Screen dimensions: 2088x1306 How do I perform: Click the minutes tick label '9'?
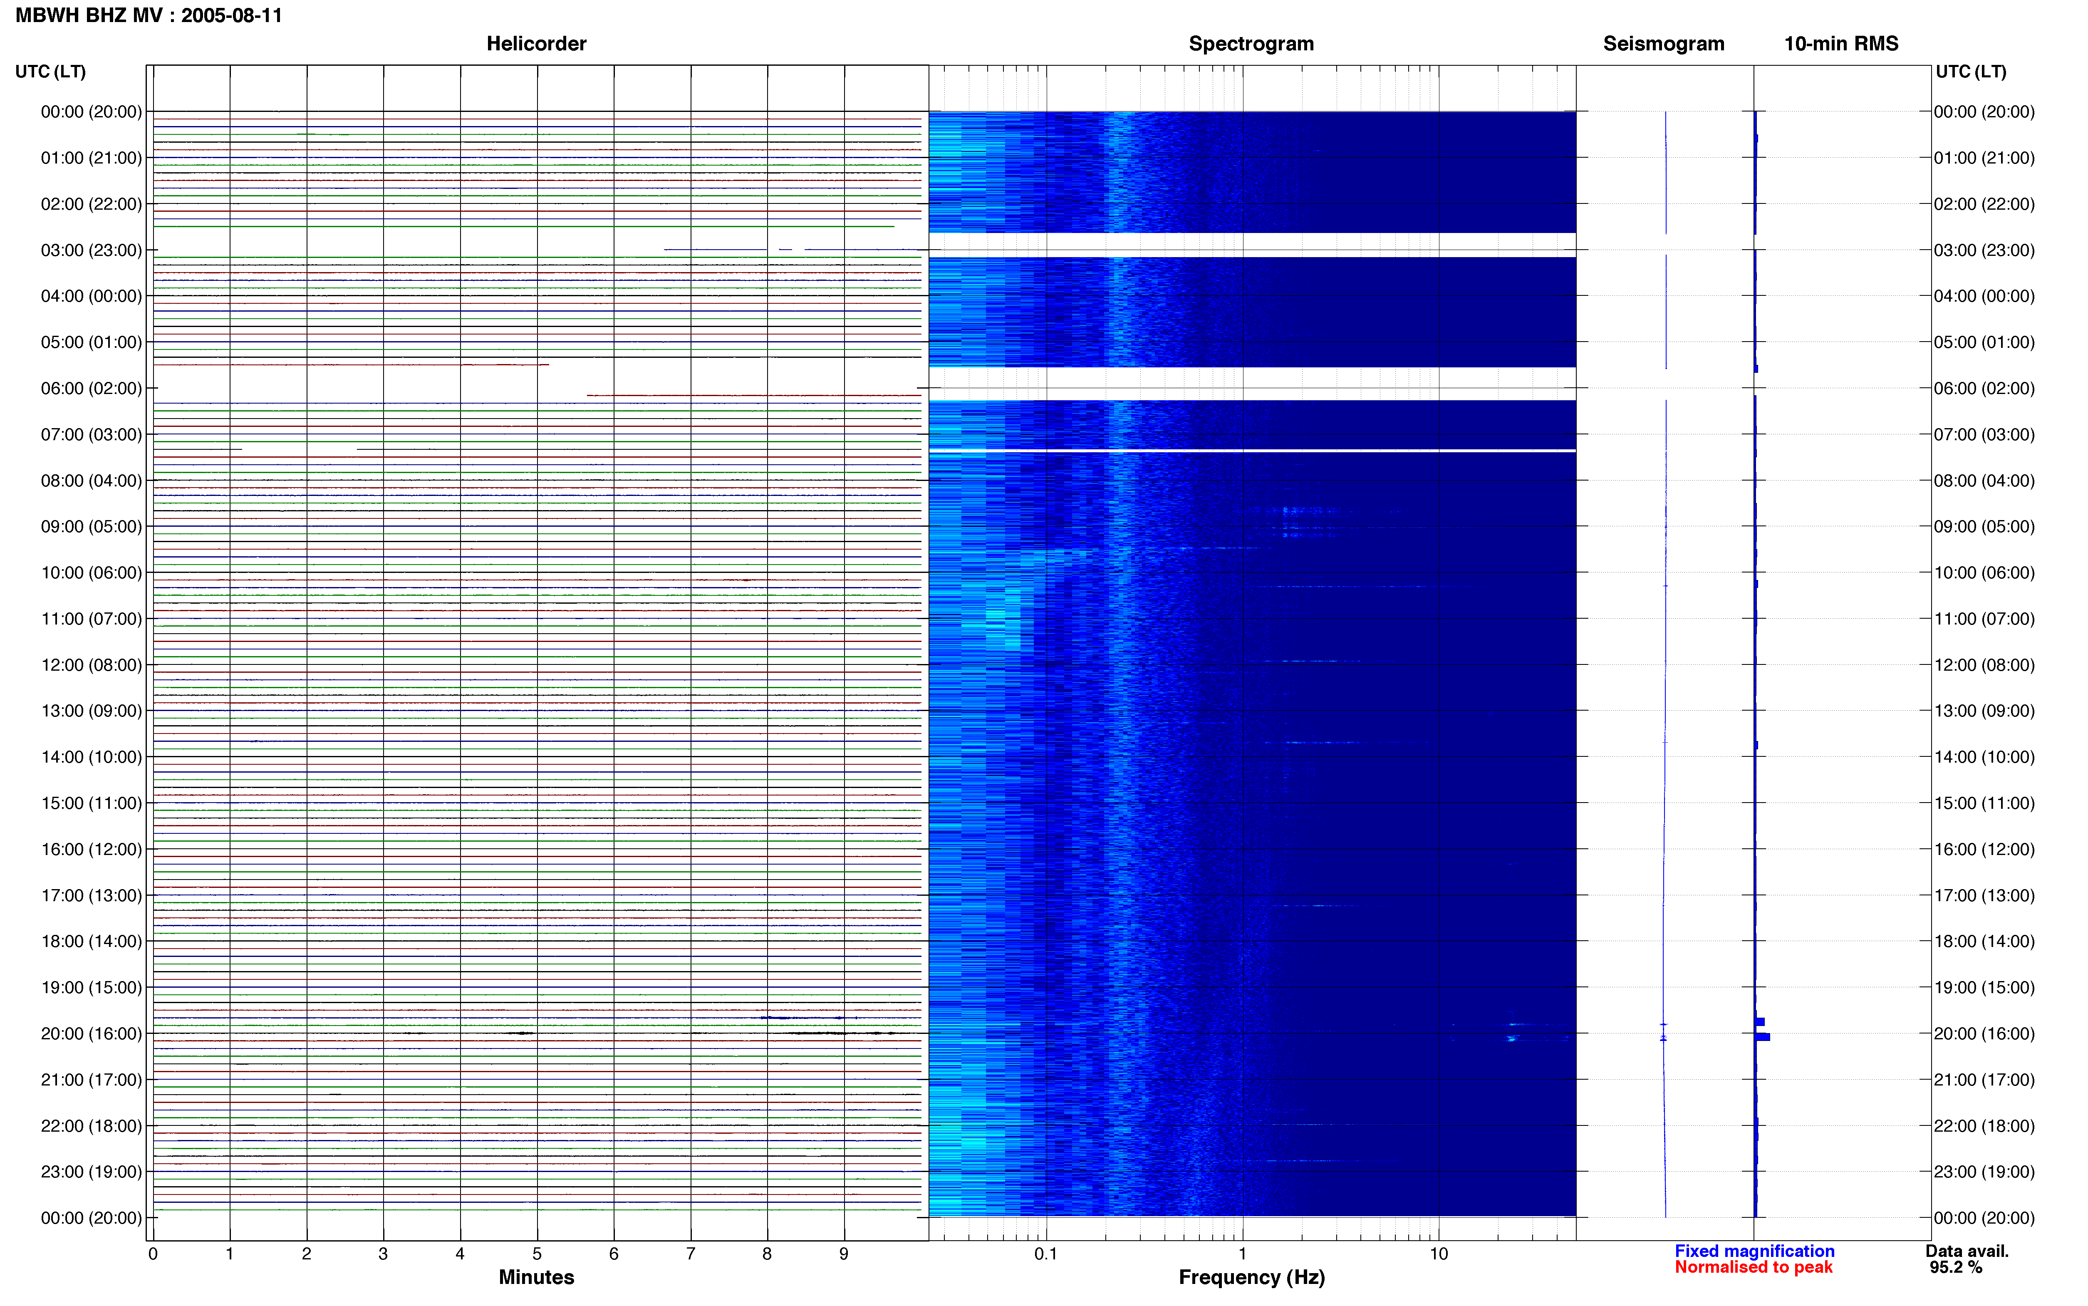click(844, 1253)
